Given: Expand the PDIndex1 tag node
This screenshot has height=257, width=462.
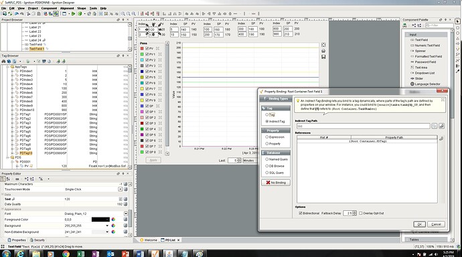Looking at the screenshot, I should pos(13,71).
